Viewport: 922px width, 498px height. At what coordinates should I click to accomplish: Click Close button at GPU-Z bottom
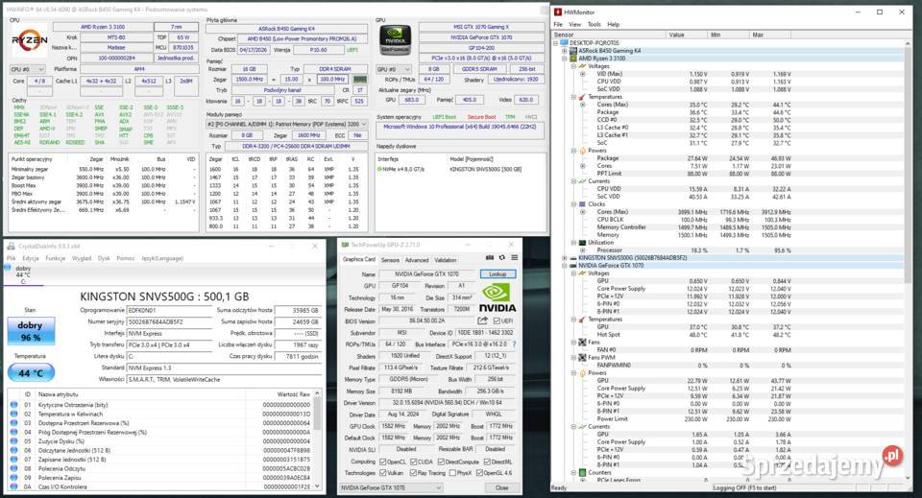pos(501,487)
